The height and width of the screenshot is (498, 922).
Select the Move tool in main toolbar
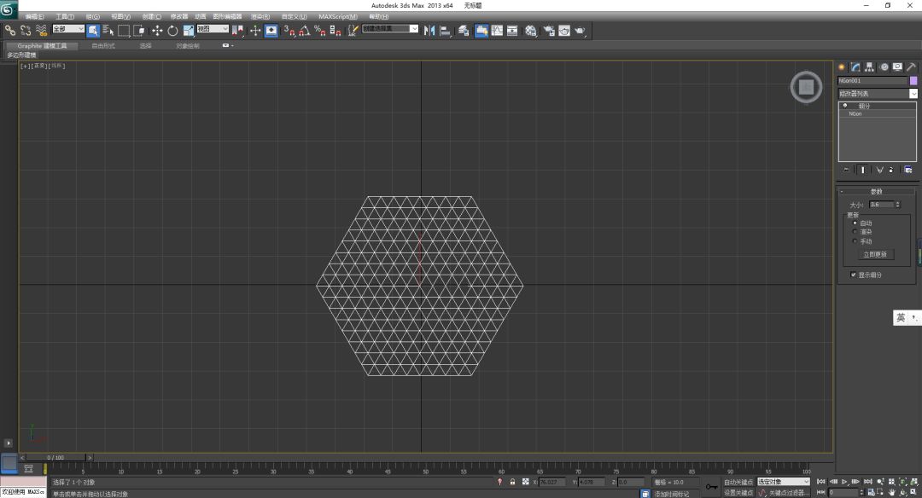tap(157, 31)
